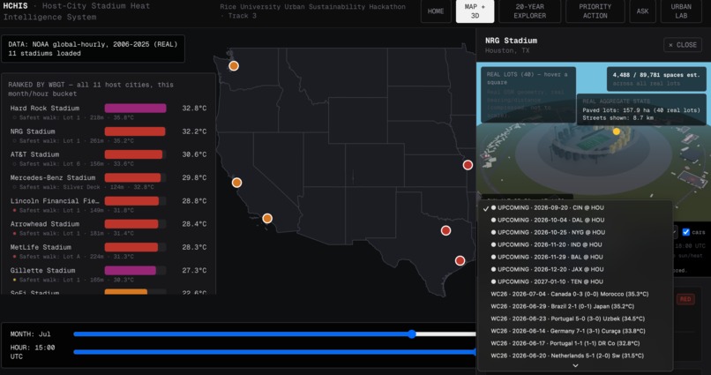Click Hard Rock Stadium purple WBGT bar

click(135, 109)
